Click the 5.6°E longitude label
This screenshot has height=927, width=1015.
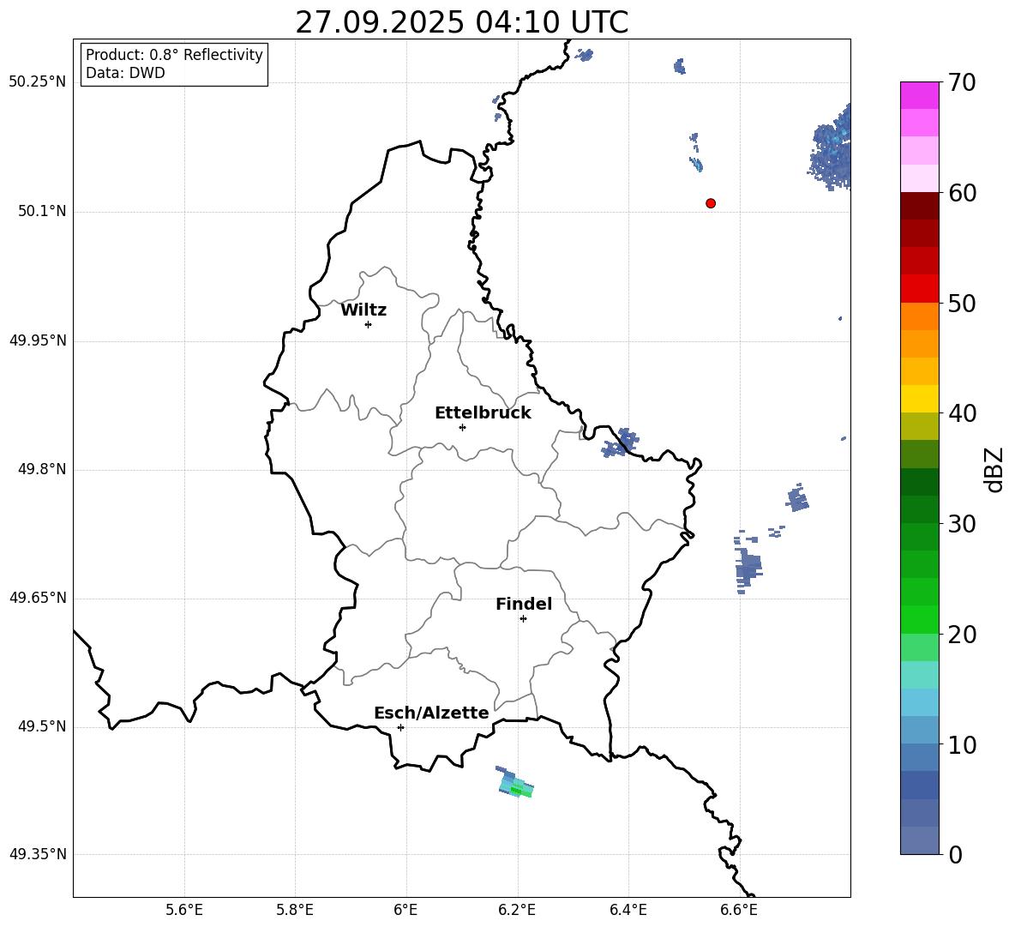183,910
